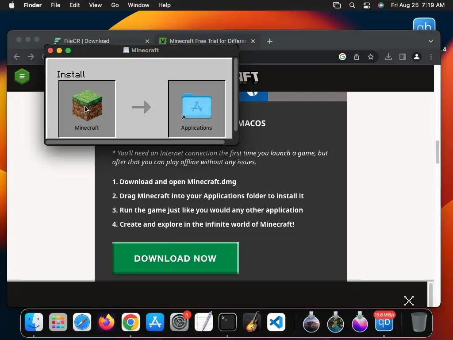Close the FileCR Download tab
Screen dimensions: 453x340
coord(147,41)
